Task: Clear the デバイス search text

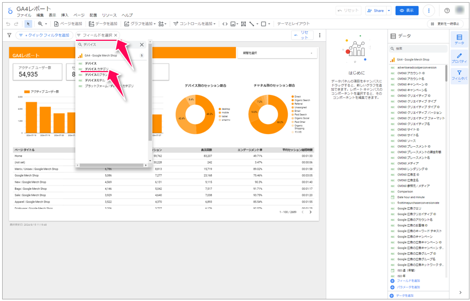Action: [x=142, y=45]
